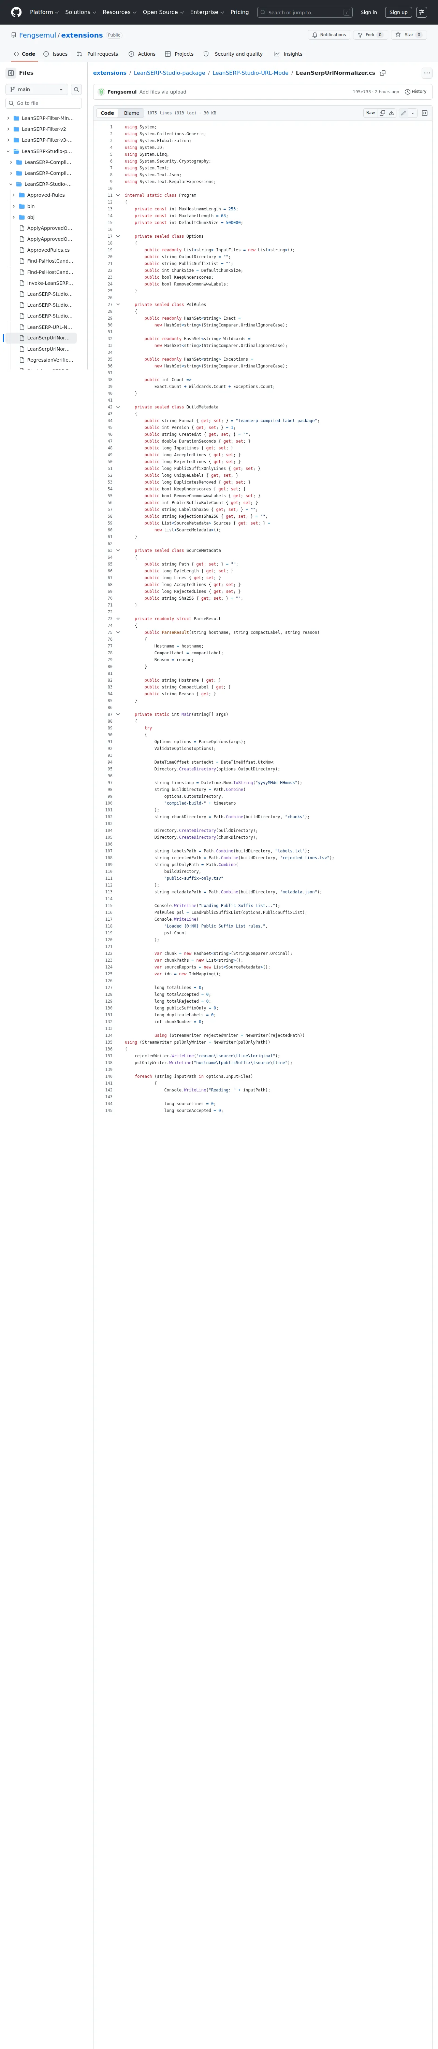Open the Pricing link

pyautogui.click(x=239, y=12)
